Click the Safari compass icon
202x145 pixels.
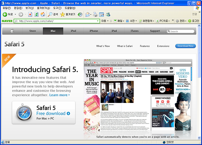pos(24,112)
